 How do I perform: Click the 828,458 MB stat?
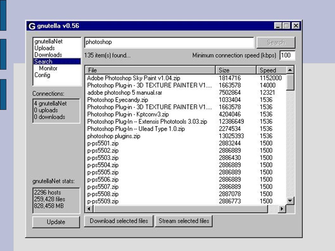point(49,206)
